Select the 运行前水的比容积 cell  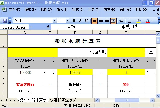coord(126,60)
